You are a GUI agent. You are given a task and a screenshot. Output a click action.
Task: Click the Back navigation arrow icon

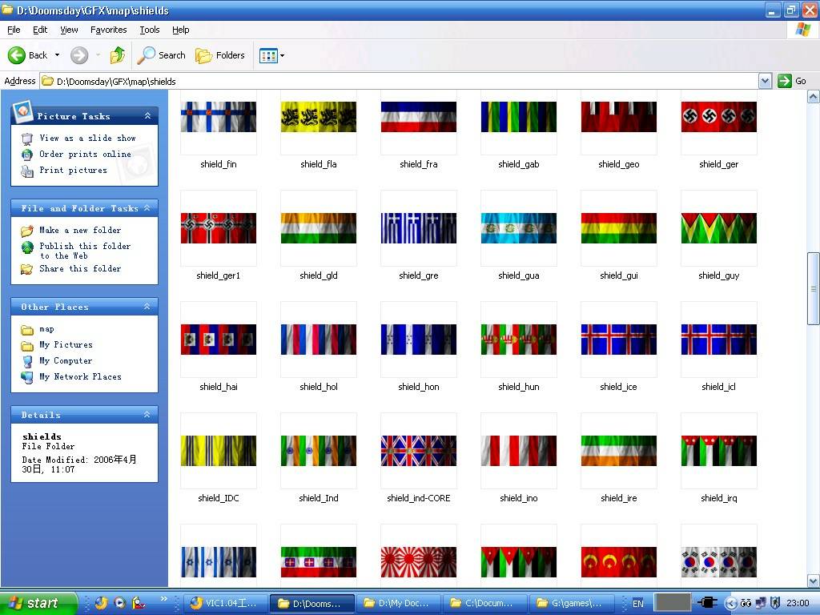[18, 55]
